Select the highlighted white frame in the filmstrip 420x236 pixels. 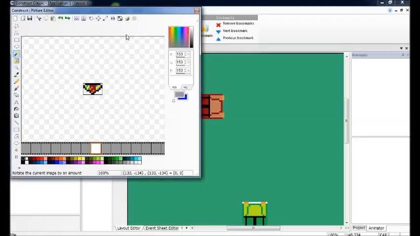[96, 148]
